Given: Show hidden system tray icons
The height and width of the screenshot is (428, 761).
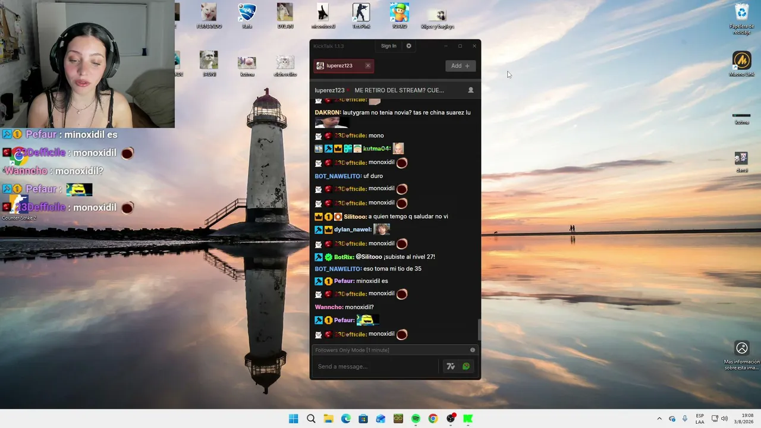Looking at the screenshot, I should (x=659, y=418).
